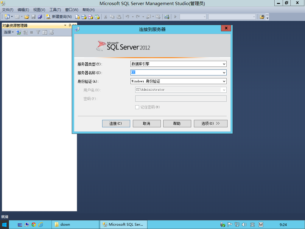
Task: Click the Database Engine Query icon
Action: point(77,17)
